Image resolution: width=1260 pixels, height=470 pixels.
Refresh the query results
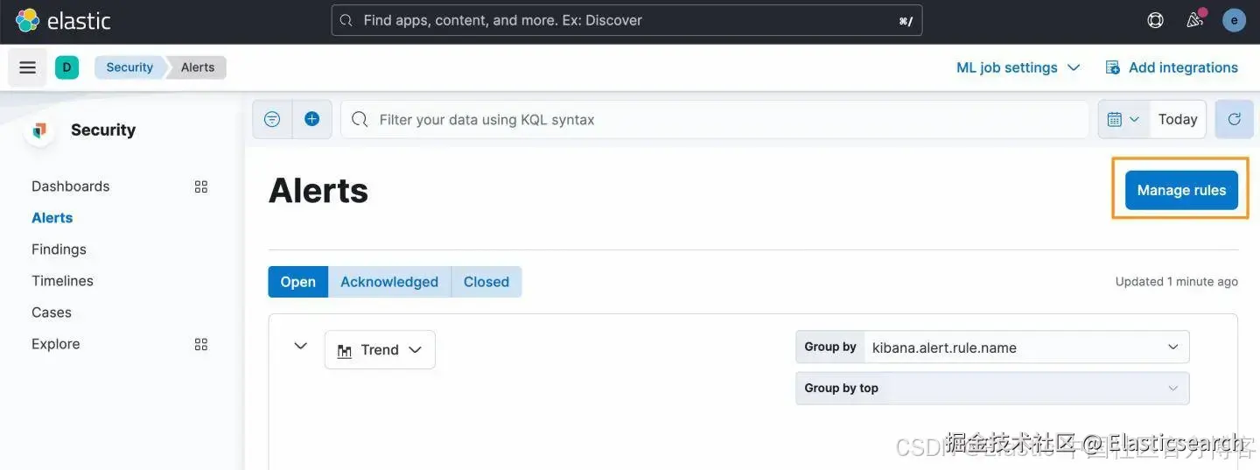click(1234, 119)
